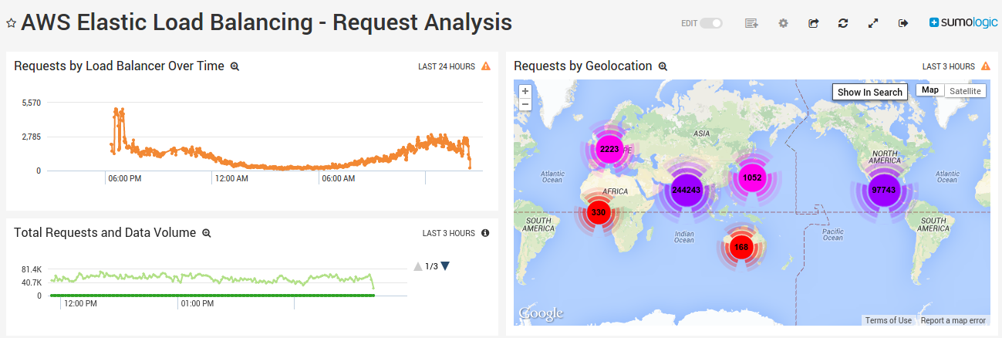Click the share dashboard icon
The width and height of the screenshot is (1002, 338).
tap(813, 23)
